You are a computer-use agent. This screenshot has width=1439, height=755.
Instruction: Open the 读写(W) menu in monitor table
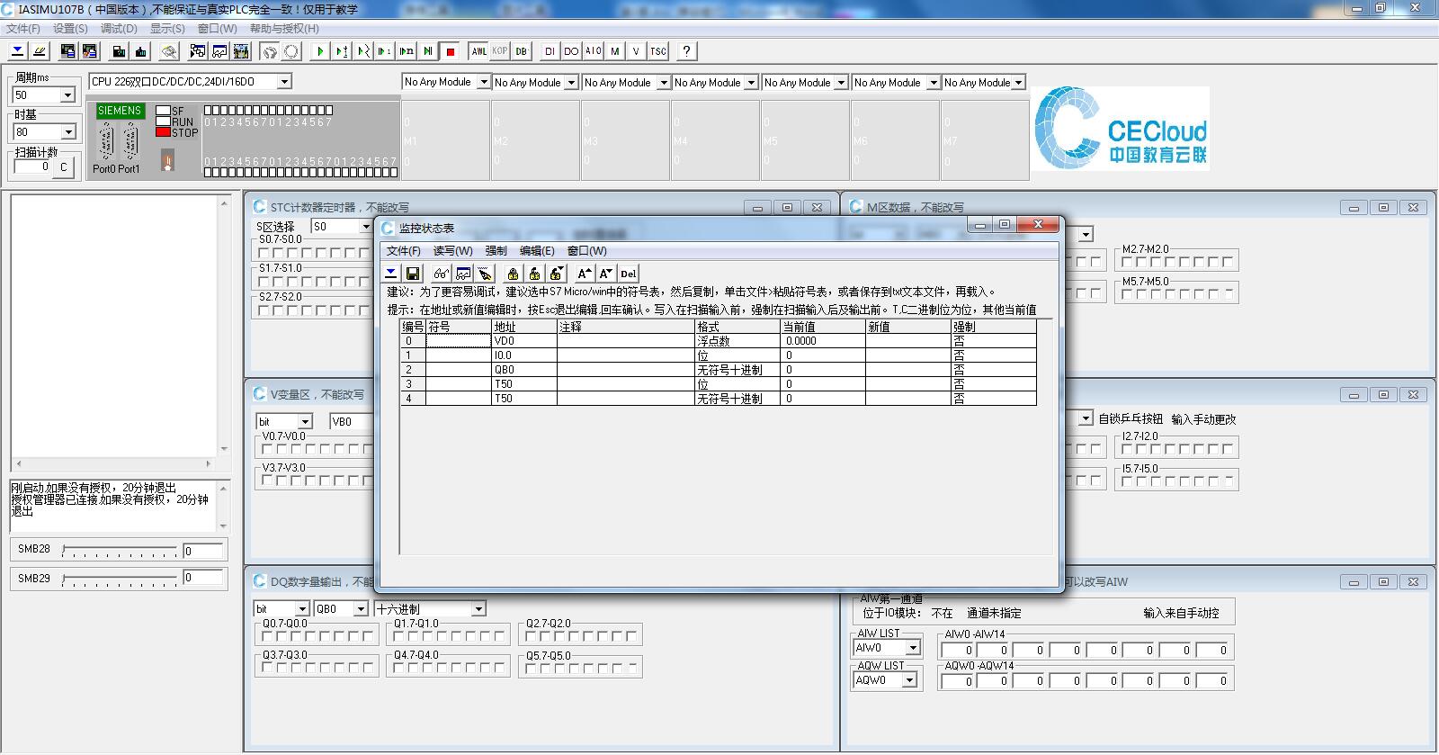click(452, 251)
